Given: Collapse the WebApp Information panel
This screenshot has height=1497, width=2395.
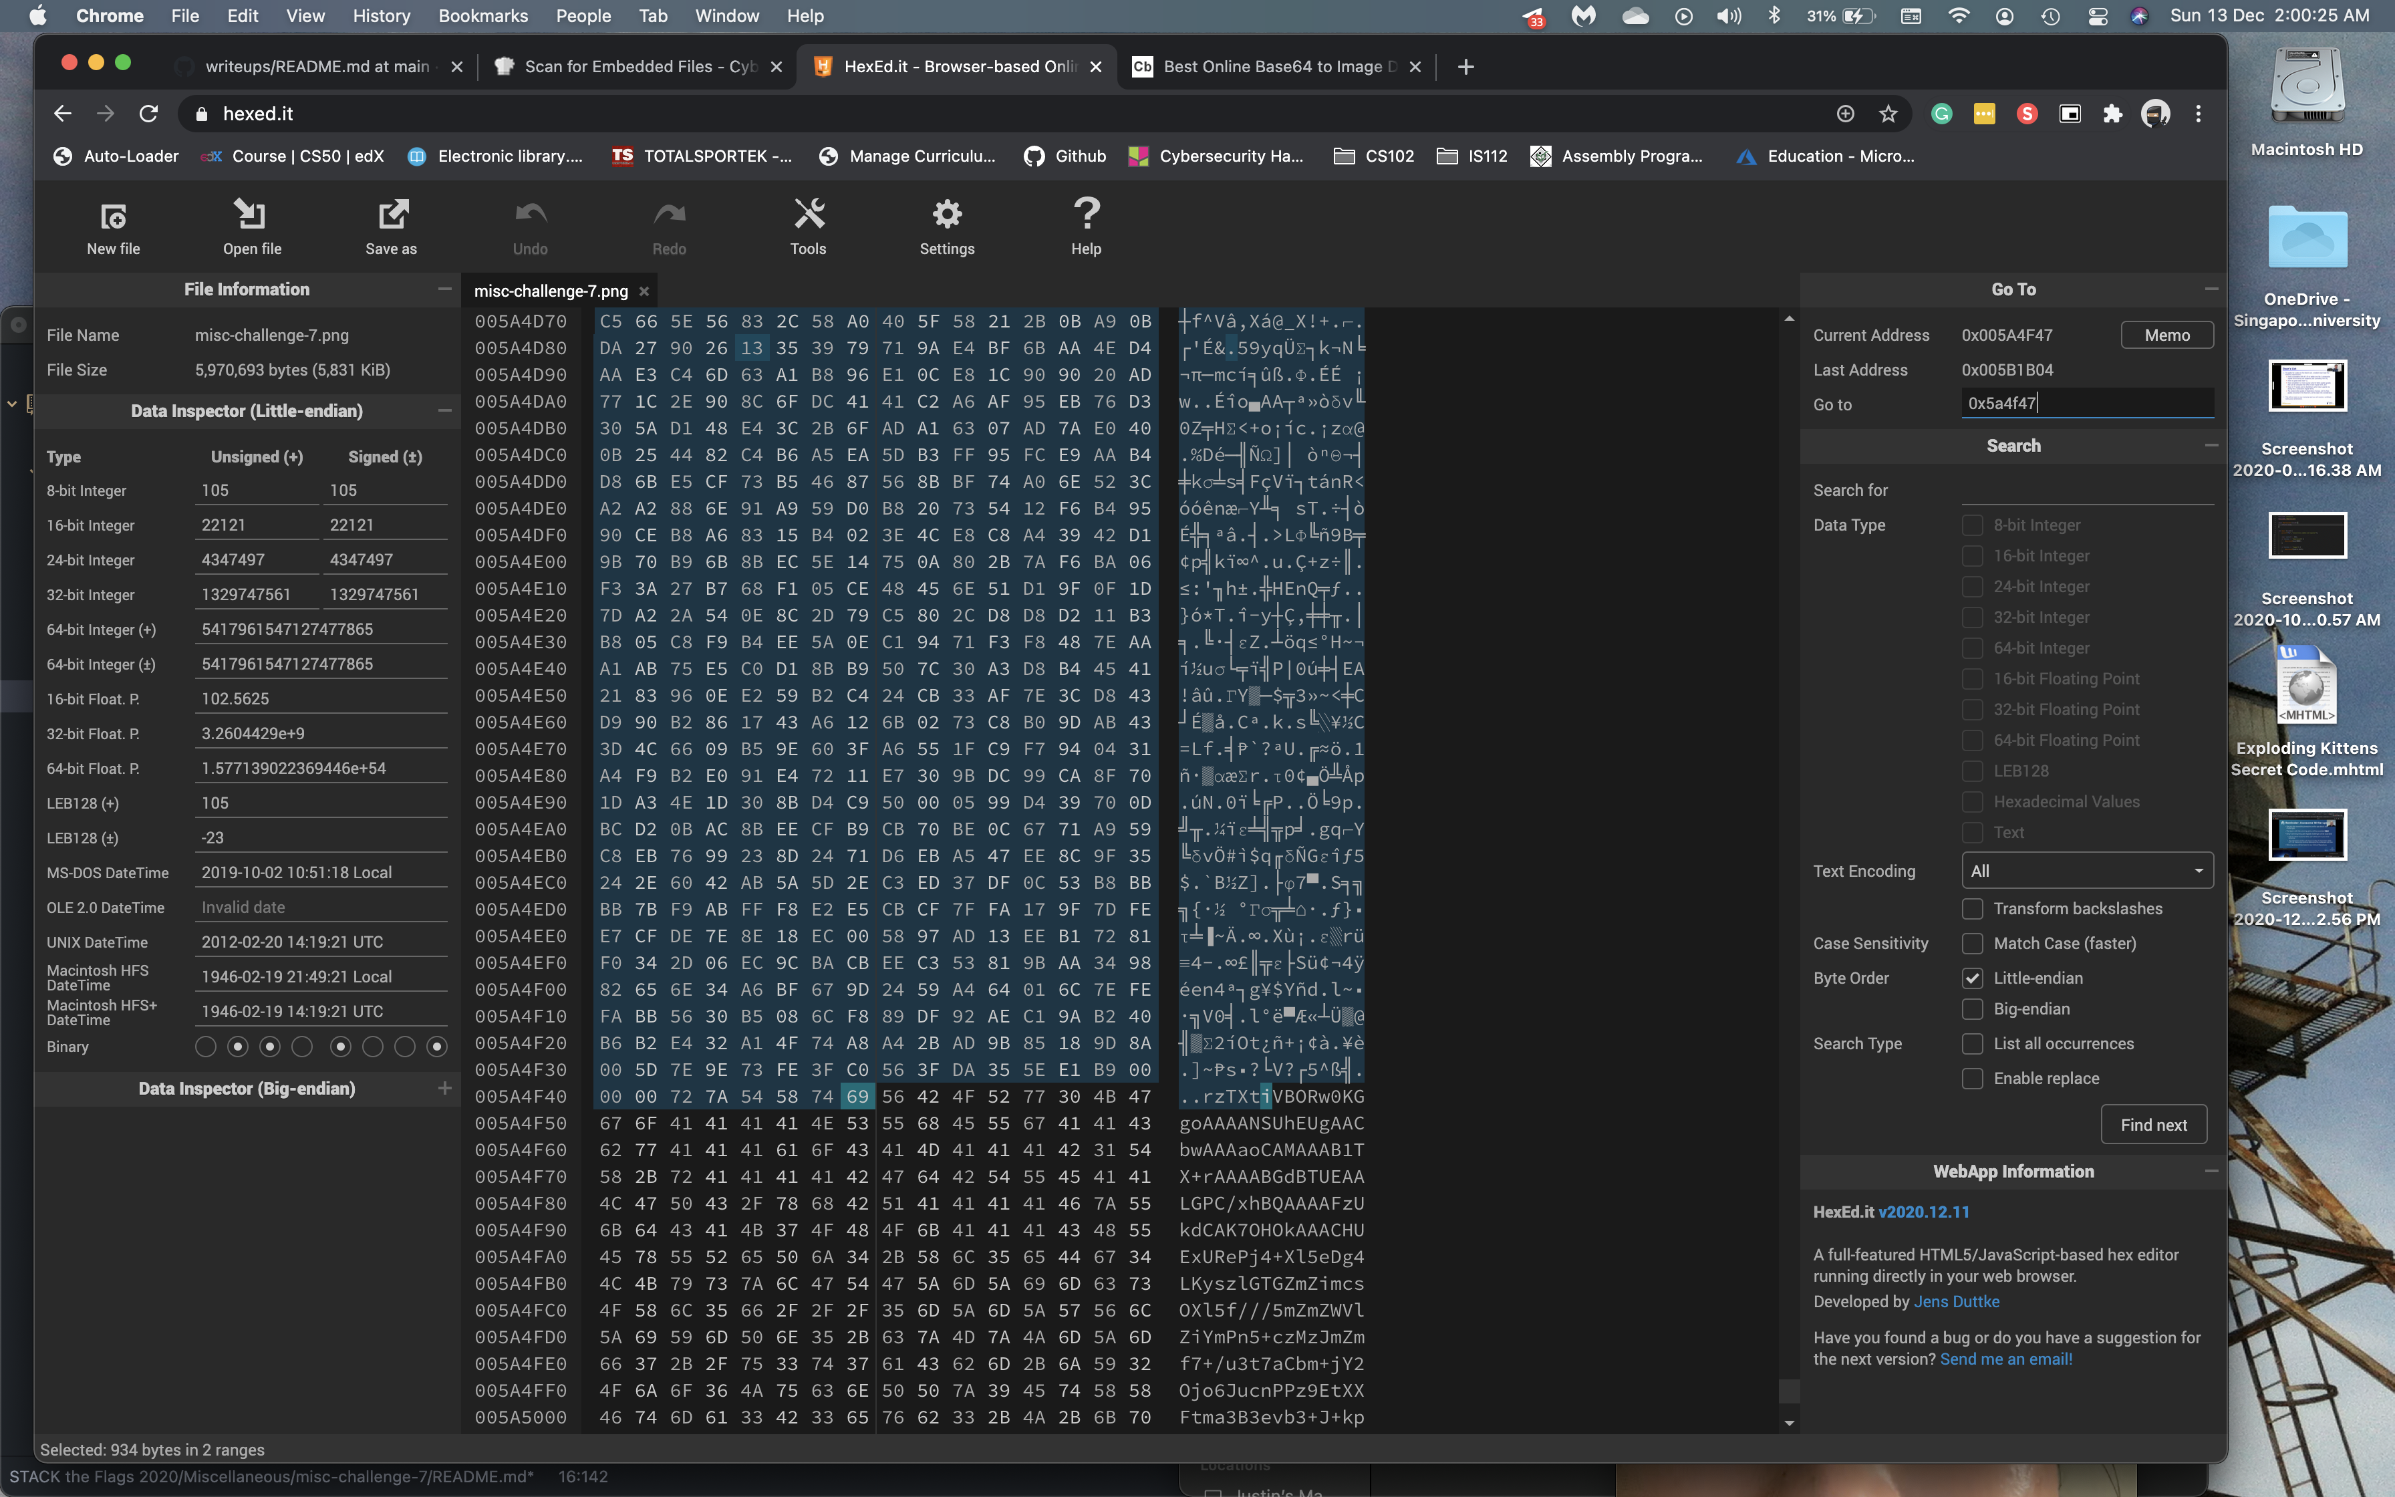Looking at the screenshot, I should tap(2211, 1170).
